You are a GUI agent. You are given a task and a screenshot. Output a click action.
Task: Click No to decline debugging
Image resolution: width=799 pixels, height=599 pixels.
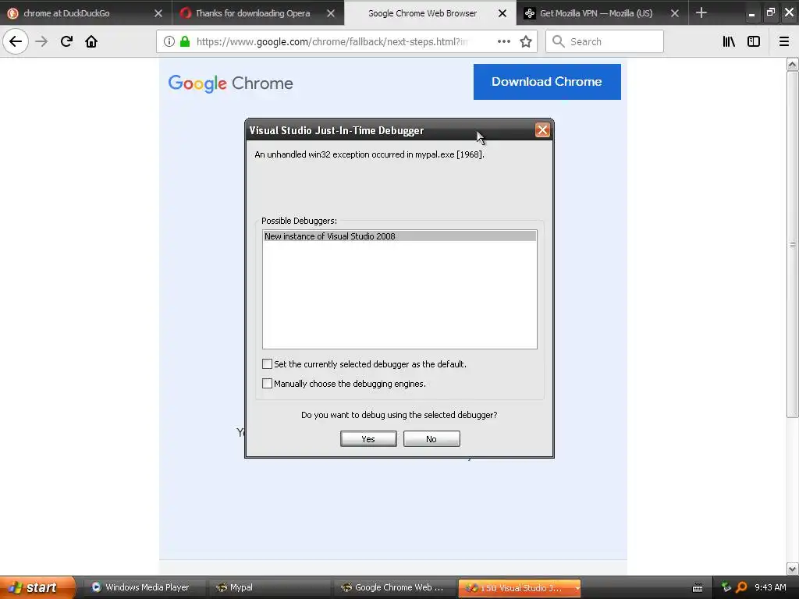pos(431,439)
